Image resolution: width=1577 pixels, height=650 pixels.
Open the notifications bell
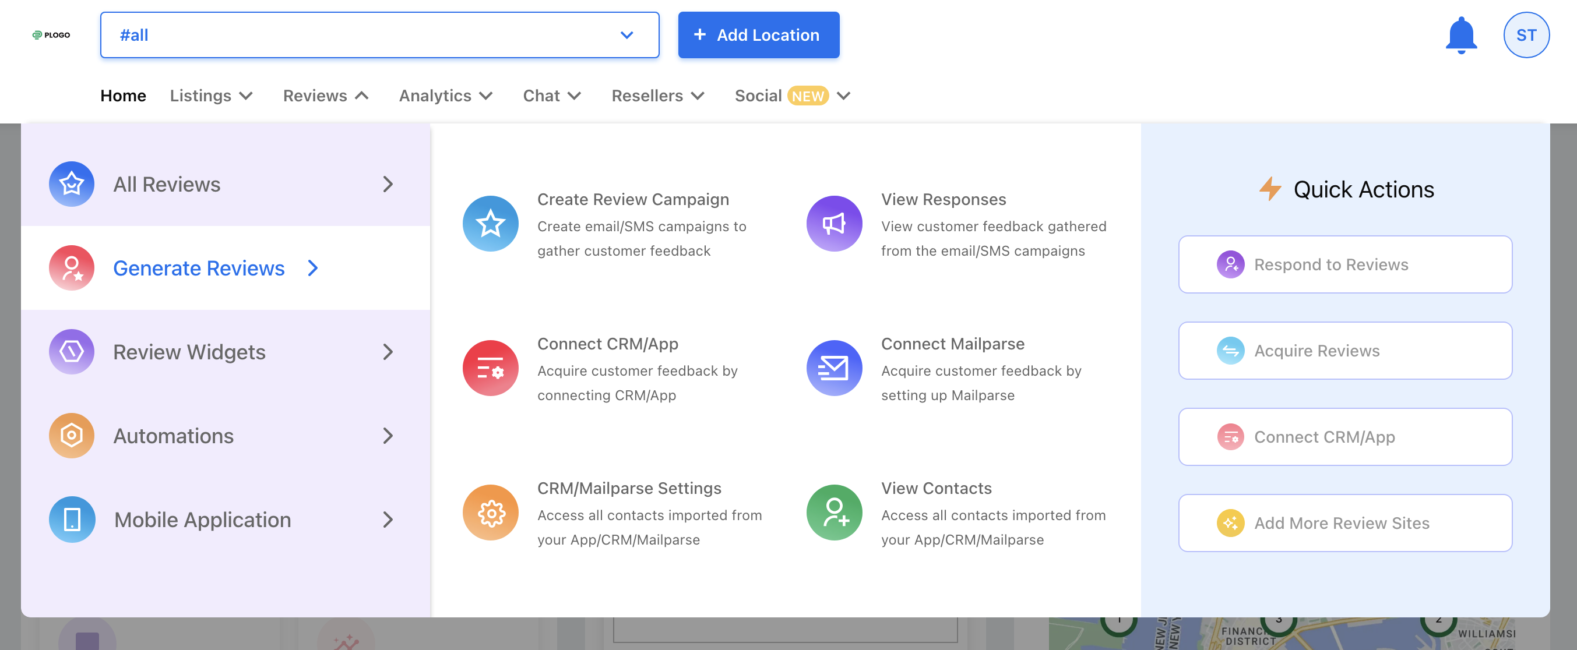[1460, 36]
